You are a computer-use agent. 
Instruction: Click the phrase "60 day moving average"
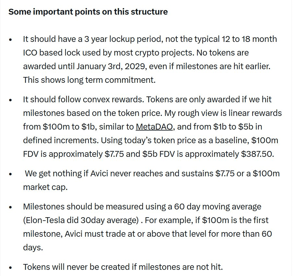pyautogui.click(x=218, y=207)
